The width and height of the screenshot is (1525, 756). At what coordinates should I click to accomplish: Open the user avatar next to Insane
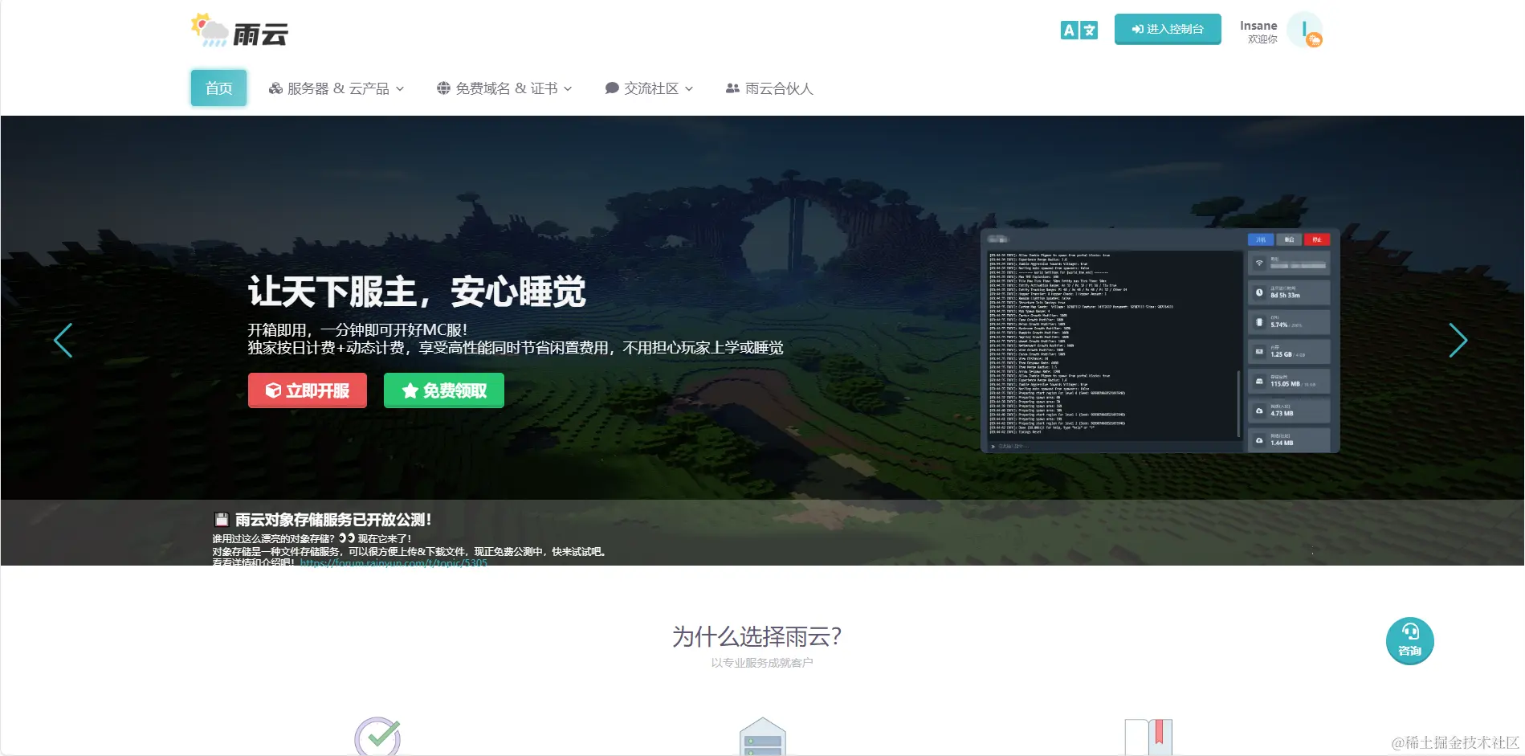(x=1304, y=30)
